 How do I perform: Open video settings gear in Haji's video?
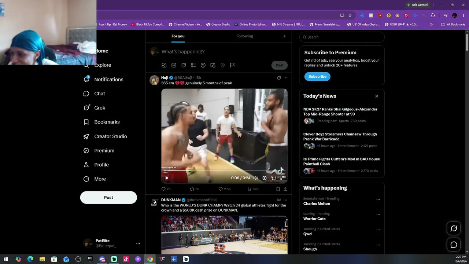(265, 178)
